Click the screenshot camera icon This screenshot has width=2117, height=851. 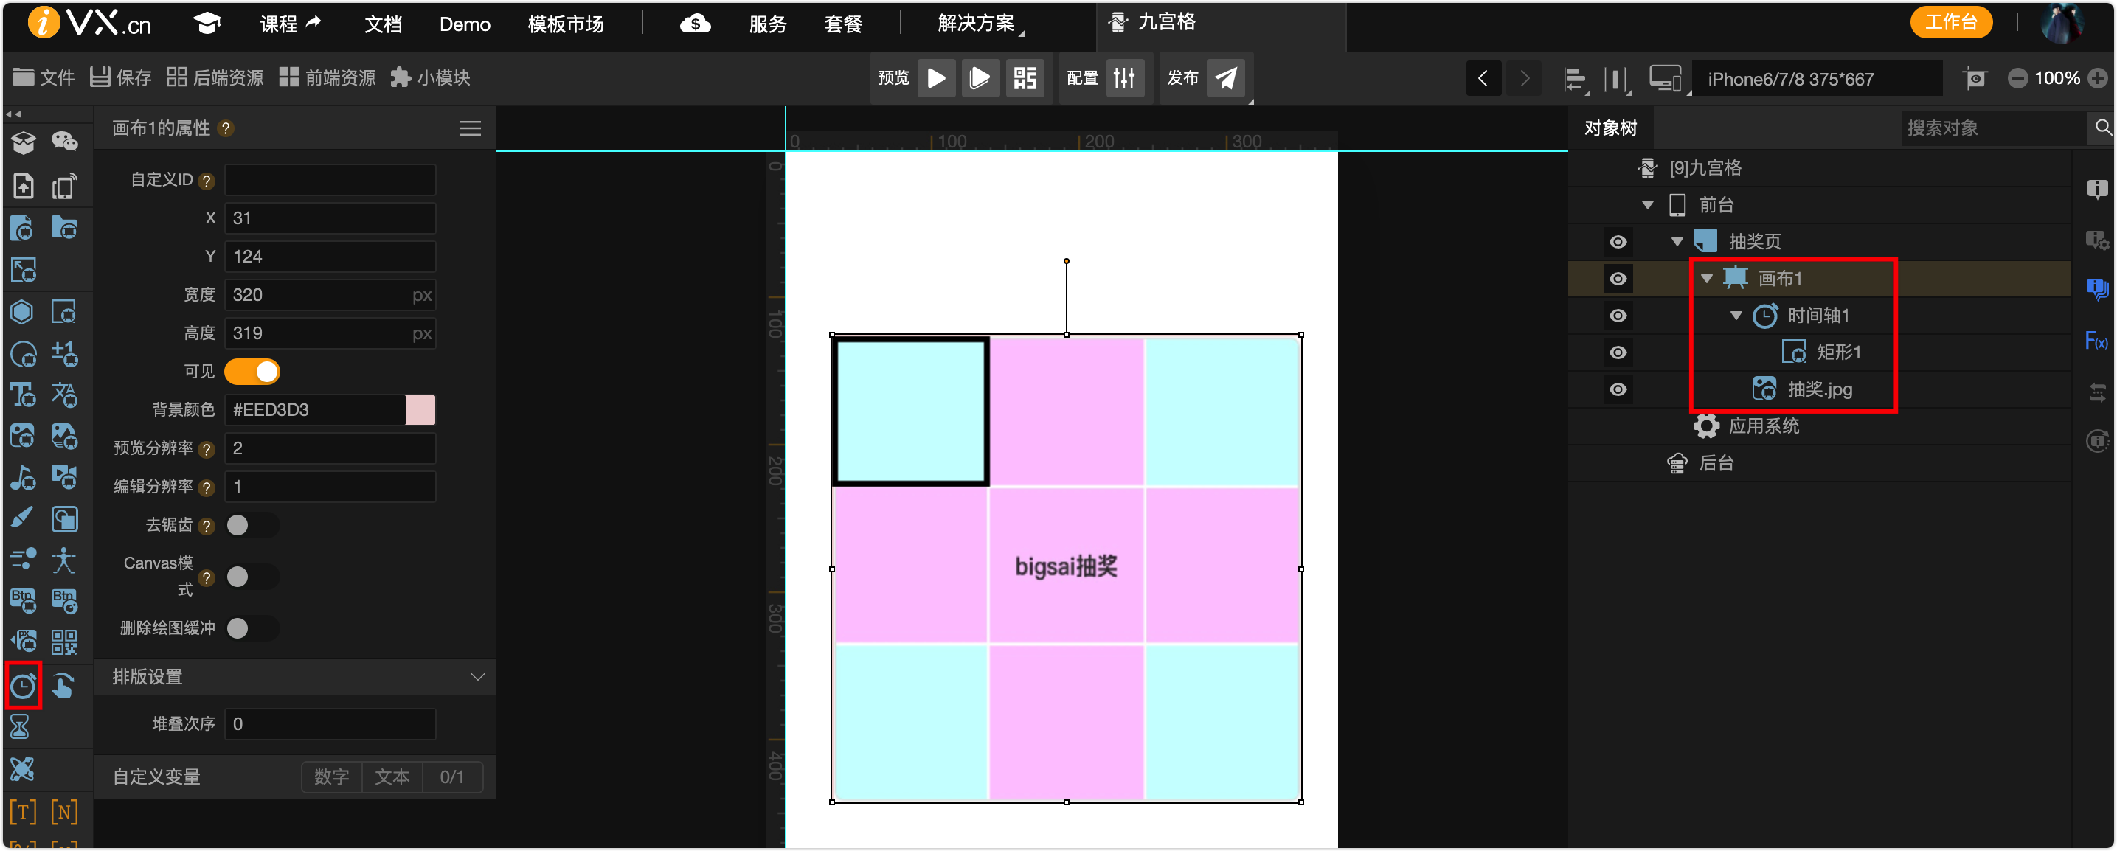tap(1974, 79)
